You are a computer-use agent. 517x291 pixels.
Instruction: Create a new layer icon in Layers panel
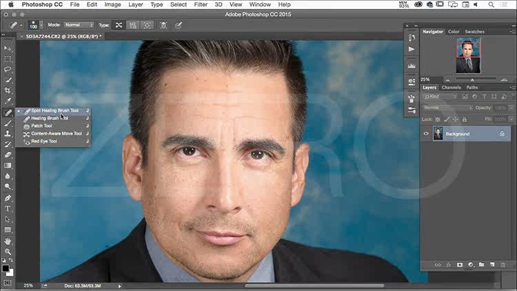[492, 265]
